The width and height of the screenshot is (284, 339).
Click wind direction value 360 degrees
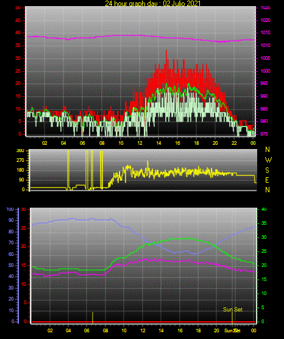point(20,151)
